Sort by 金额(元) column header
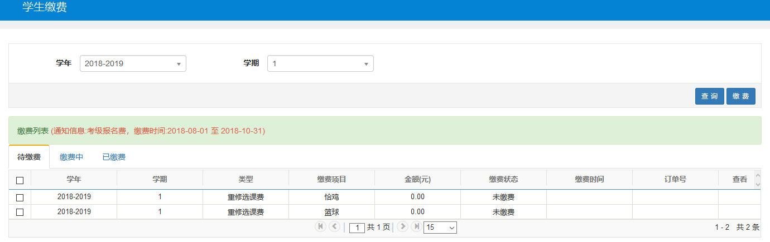The height and width of the screenshot is (242, 770). click(417, 179)
